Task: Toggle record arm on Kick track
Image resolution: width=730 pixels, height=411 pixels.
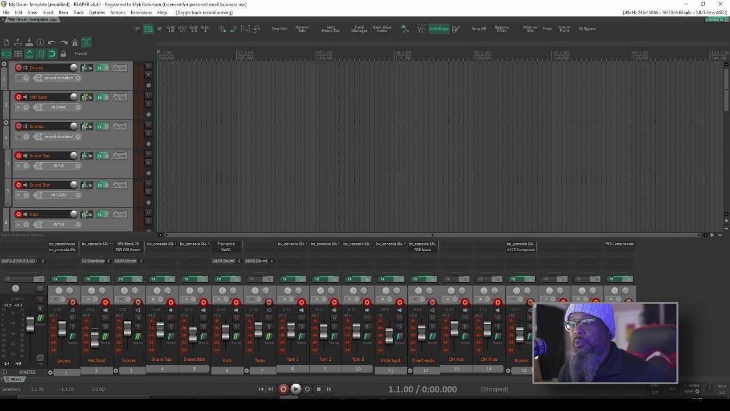Action: pyautogui.click(x=18, y=215)
